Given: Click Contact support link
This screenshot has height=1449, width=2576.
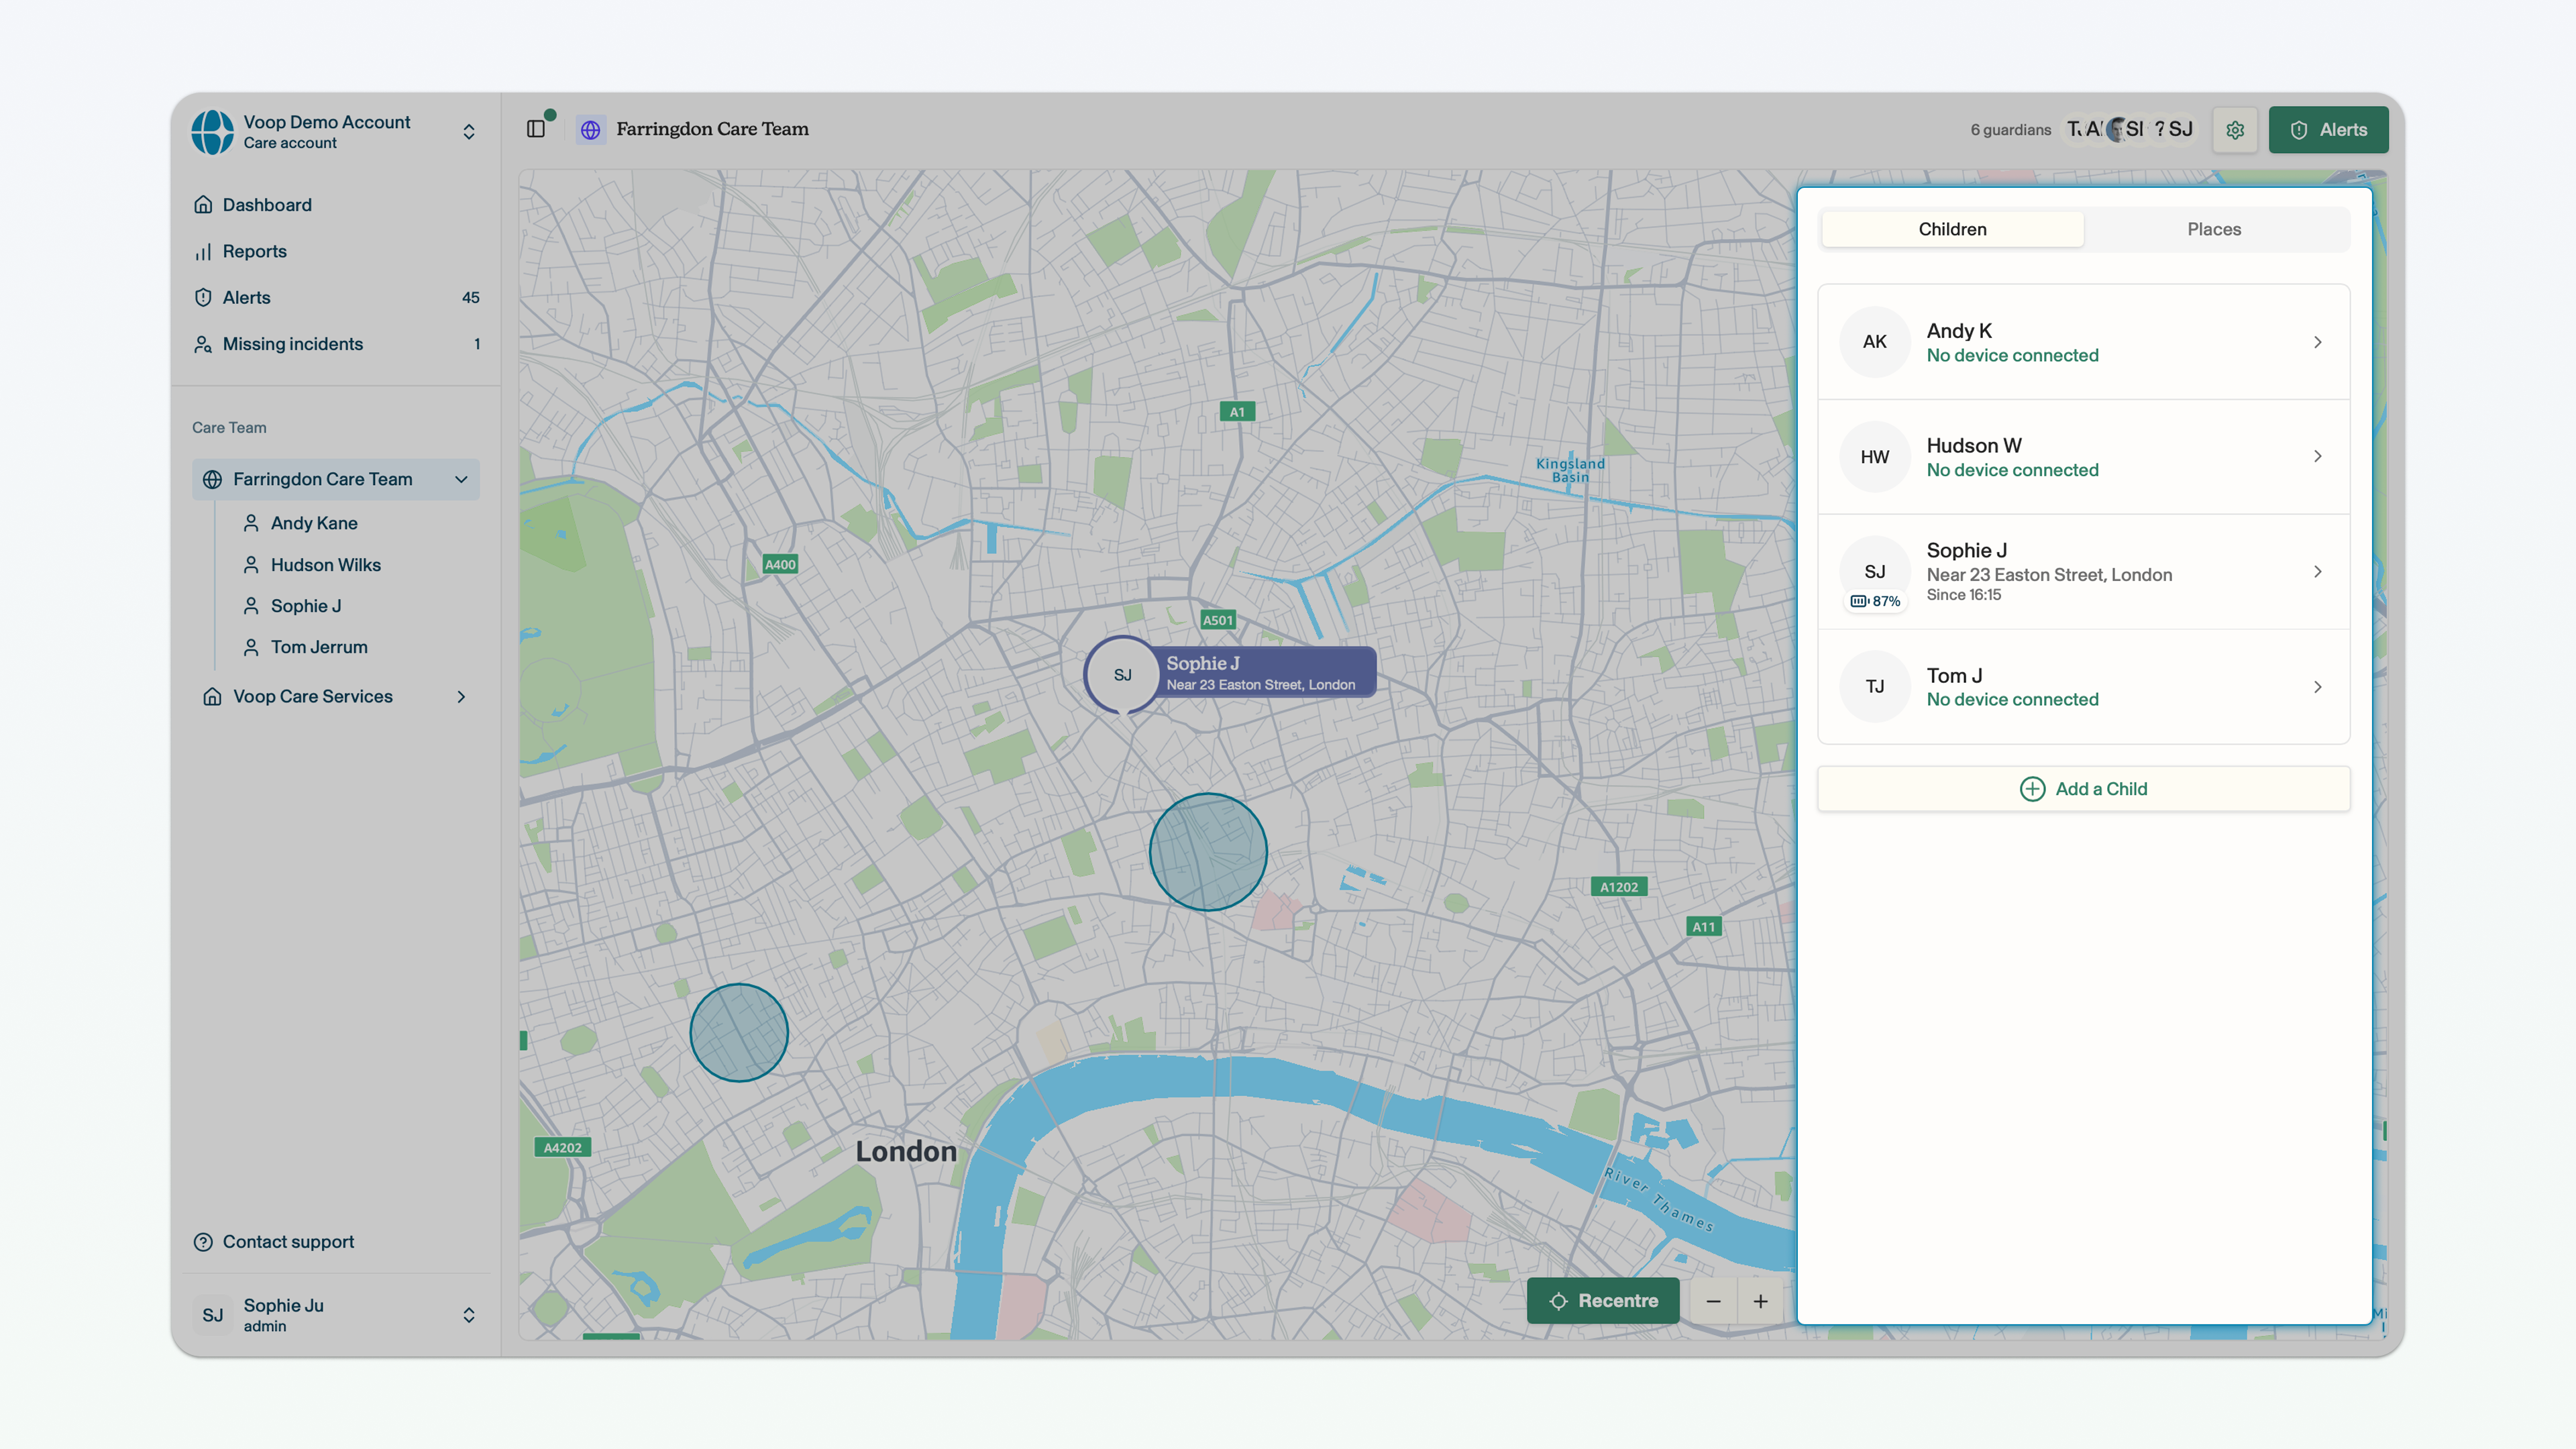Looking at the screenshot, I should click(x=274, y=1242).
